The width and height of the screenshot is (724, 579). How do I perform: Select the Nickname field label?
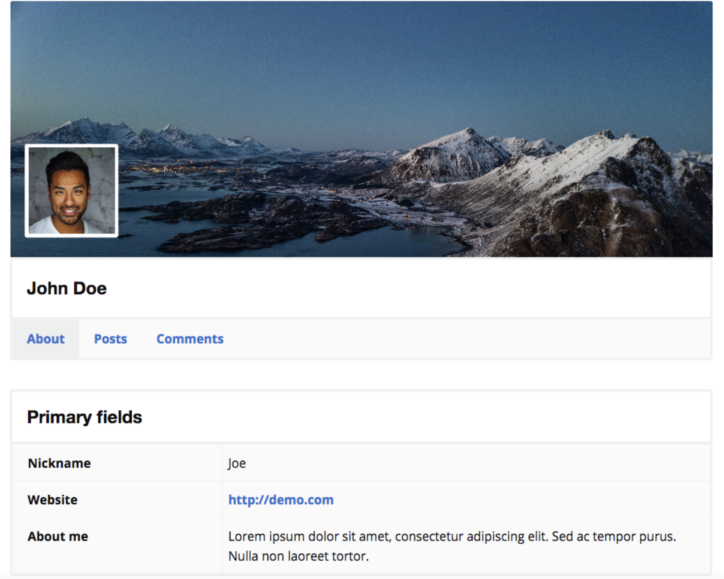[x=59, y=463]
